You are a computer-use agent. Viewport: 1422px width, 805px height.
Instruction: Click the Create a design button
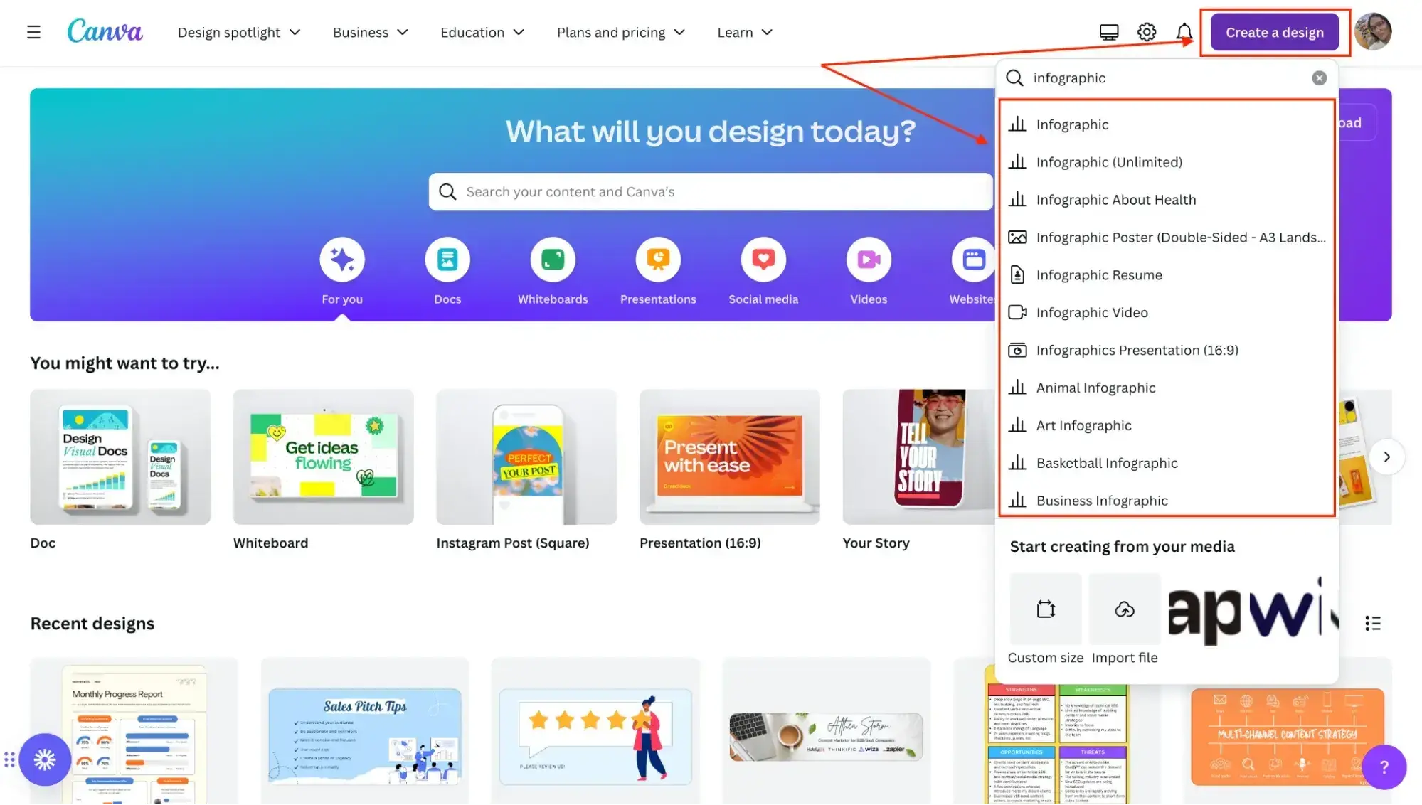[x=1274, y=32]
